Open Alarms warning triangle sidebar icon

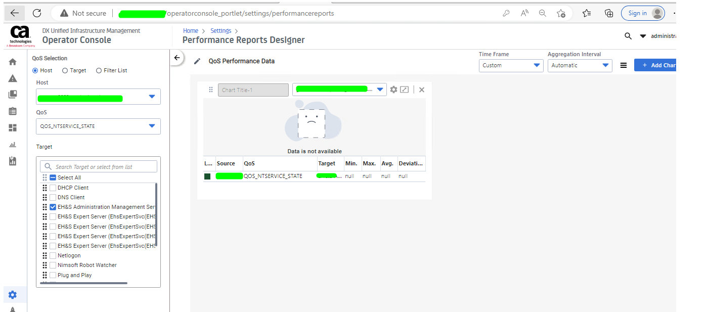pyautogui.click(x=13, y=78)
